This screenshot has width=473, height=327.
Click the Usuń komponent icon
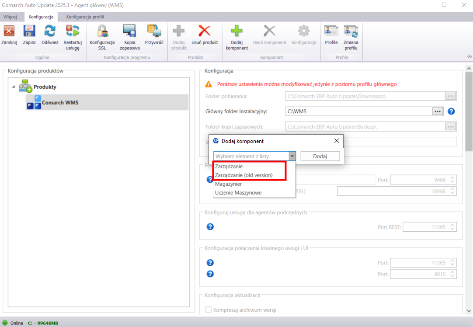269,31
